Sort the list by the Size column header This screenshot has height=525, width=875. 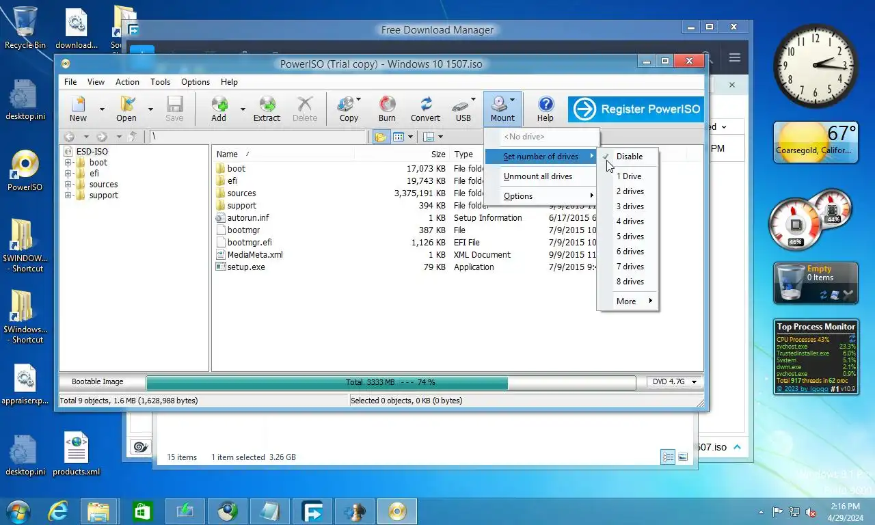[x=438, y=154]
